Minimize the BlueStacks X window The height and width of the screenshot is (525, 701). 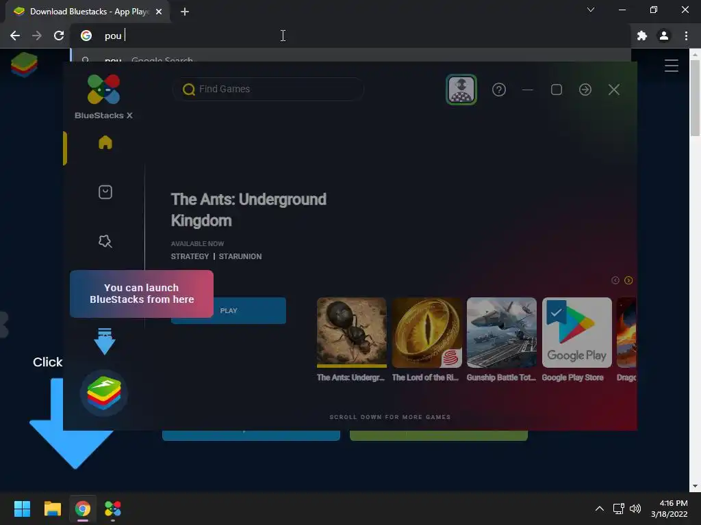[528, 90]
